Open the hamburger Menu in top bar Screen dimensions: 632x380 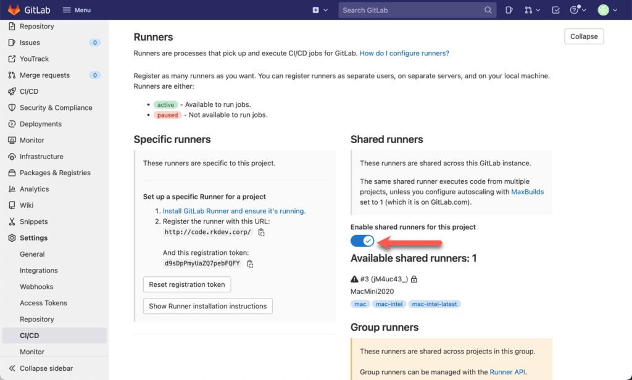point(77,10)
